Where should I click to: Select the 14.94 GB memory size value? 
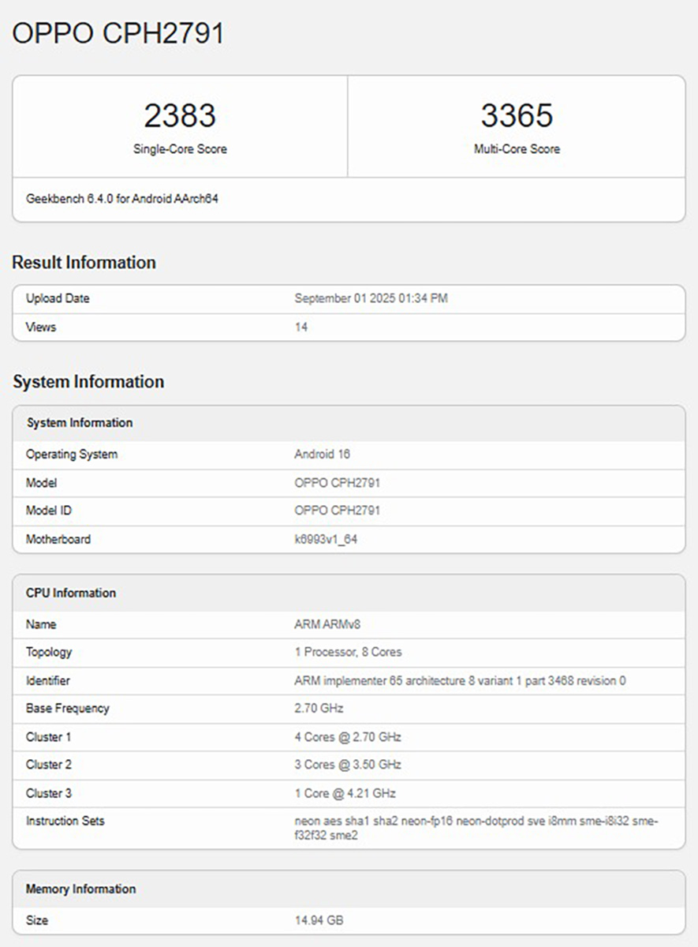(319, 920)
